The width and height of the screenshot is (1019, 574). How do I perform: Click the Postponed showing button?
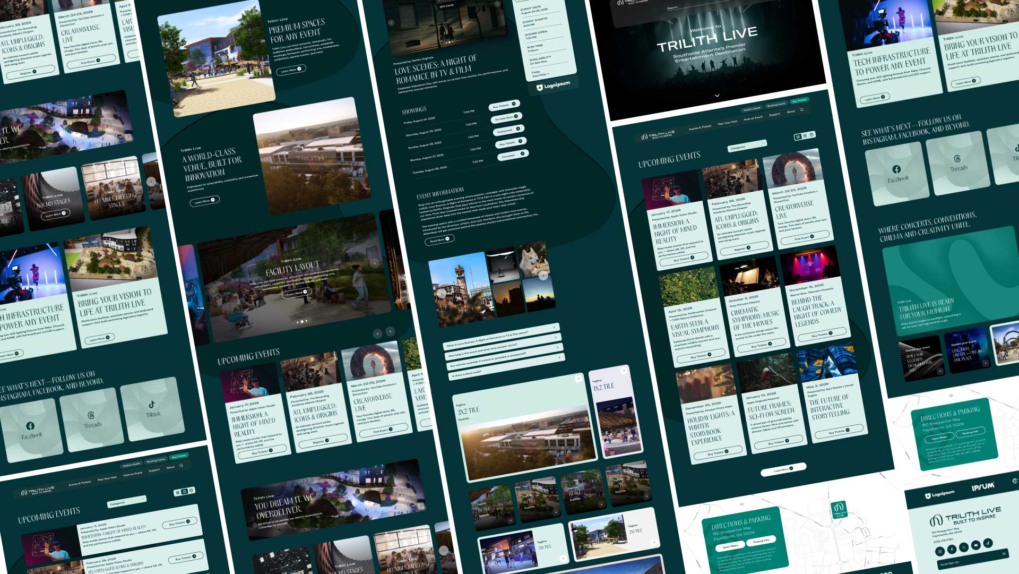pyautogui.click(x=508, y=130)
